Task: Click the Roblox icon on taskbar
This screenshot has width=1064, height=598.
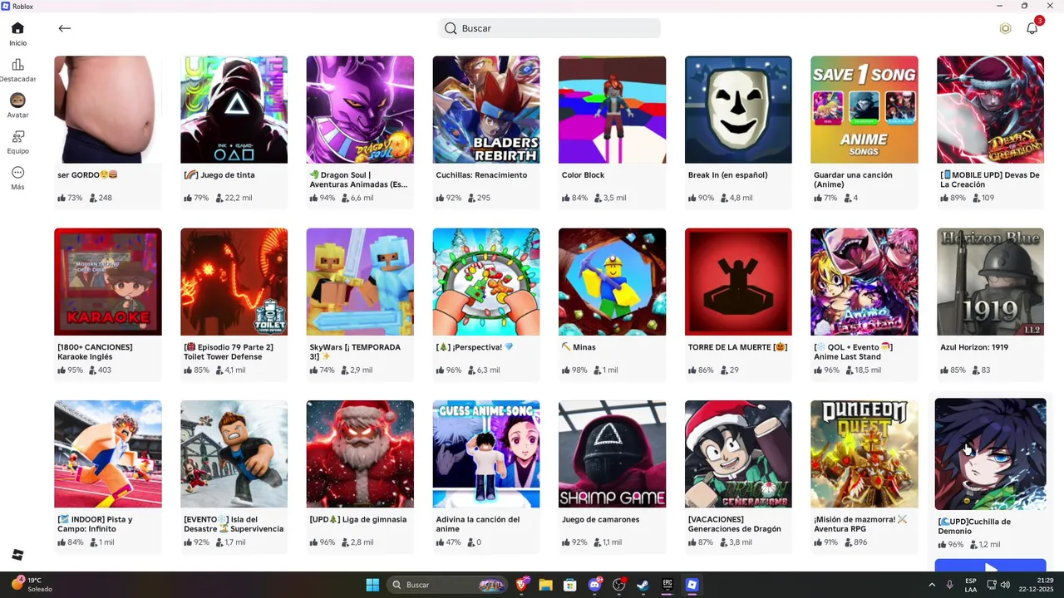Action: point(692,585)
